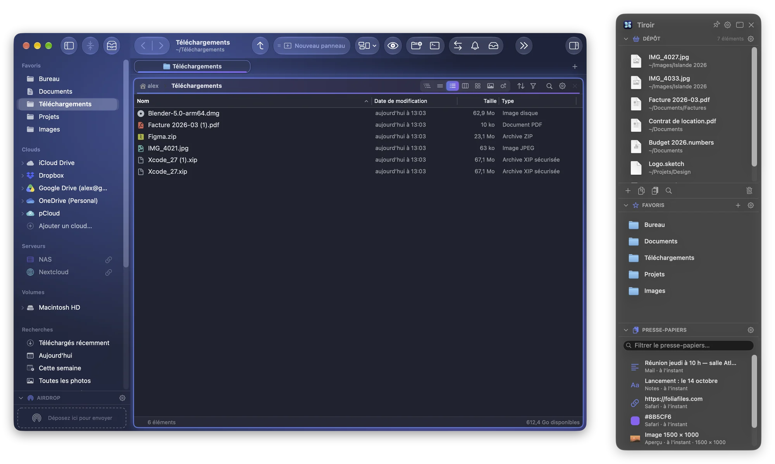This screenshot has width=775, height=464.
Task: Open Projets folder in left sidebar
Action: [x=68, y=117]
